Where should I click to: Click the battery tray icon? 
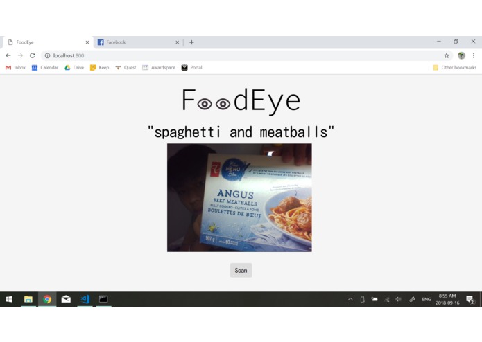pyautogui.click(x=375, y=299)
